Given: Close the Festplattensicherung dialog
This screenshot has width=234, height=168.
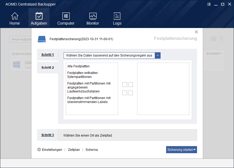Looking at the screenshot, I should pyautogui.click(x=196, y=32).
